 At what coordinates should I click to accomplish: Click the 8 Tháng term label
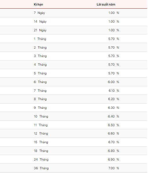pos(40,99)
